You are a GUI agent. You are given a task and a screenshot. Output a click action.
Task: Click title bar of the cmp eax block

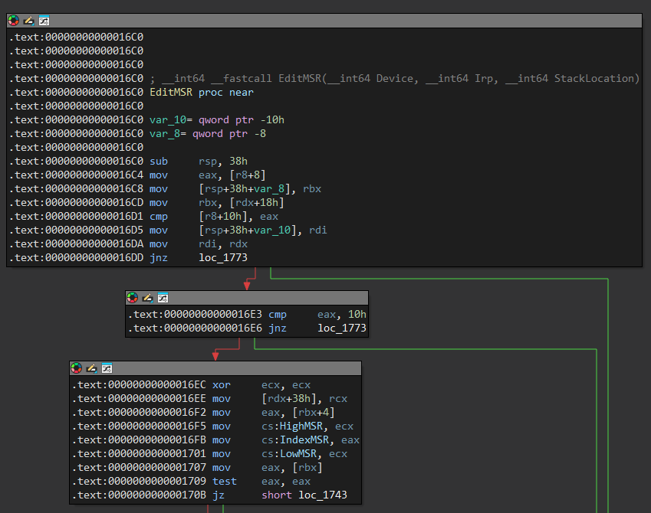click(x=268, y=298)
